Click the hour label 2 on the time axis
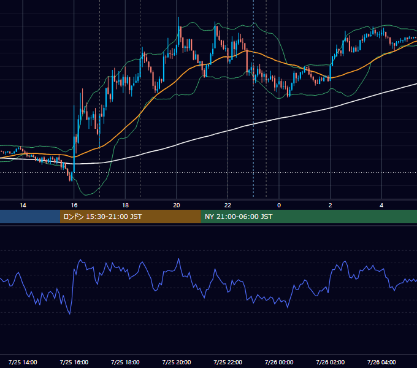The width and height of the screenshot is (417, 368). 331,205
